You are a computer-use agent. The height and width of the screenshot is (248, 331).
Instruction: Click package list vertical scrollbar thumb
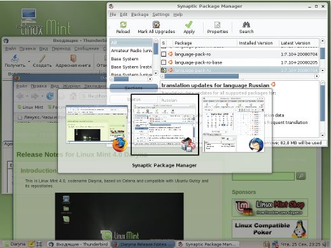click(x=323, y=53)
